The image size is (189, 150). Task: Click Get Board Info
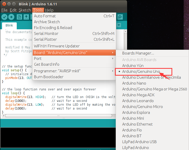point(74,64)
